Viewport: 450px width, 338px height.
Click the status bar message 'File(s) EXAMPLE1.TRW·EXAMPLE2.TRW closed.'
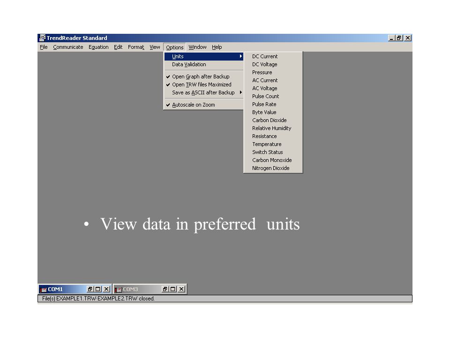[x=98, y=299]
